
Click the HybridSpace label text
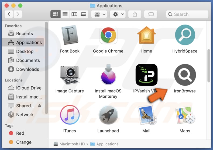(x=185, y=51)
